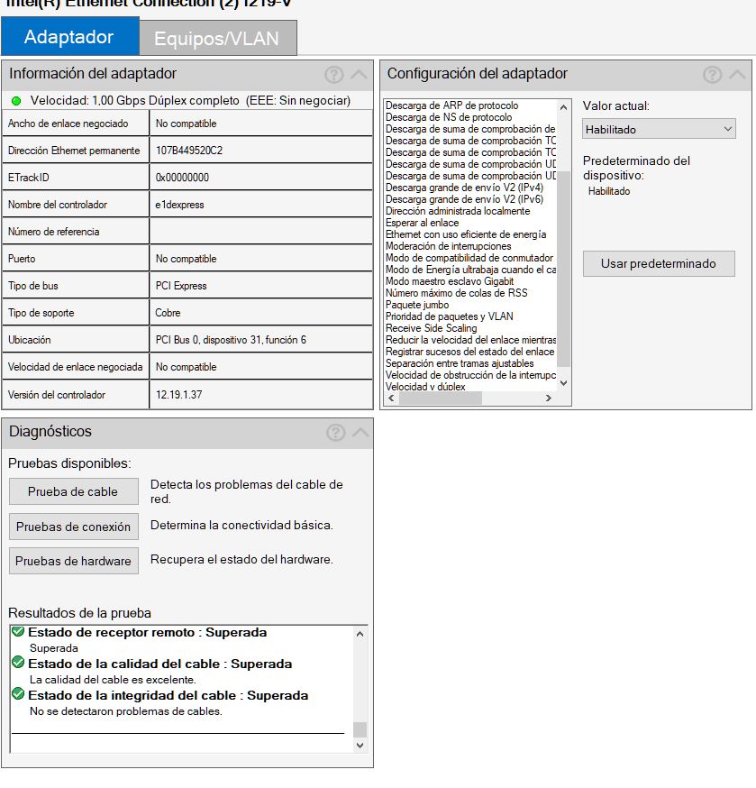Switch to the Adaptador tab
The height and width of the screenshot is (788, 756).
pyautogui.click(x=69, y=37)
